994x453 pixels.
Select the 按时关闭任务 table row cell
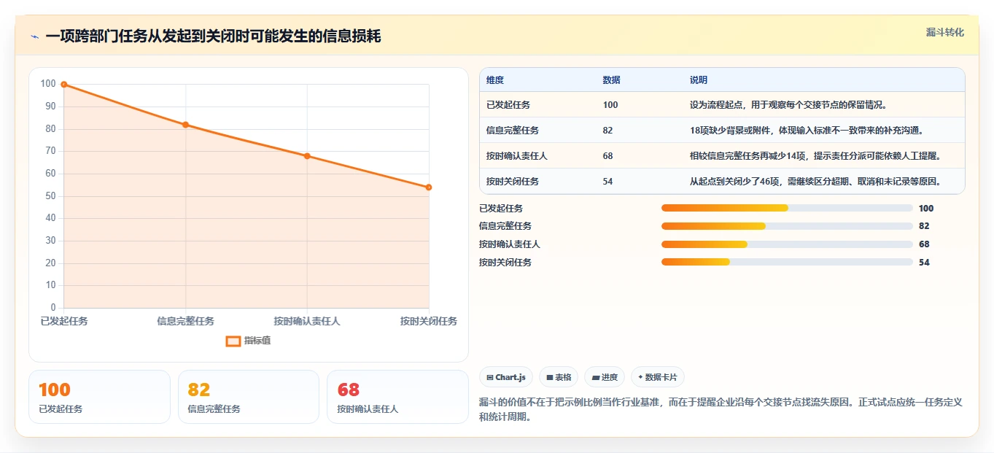click(x=513, y=182)
